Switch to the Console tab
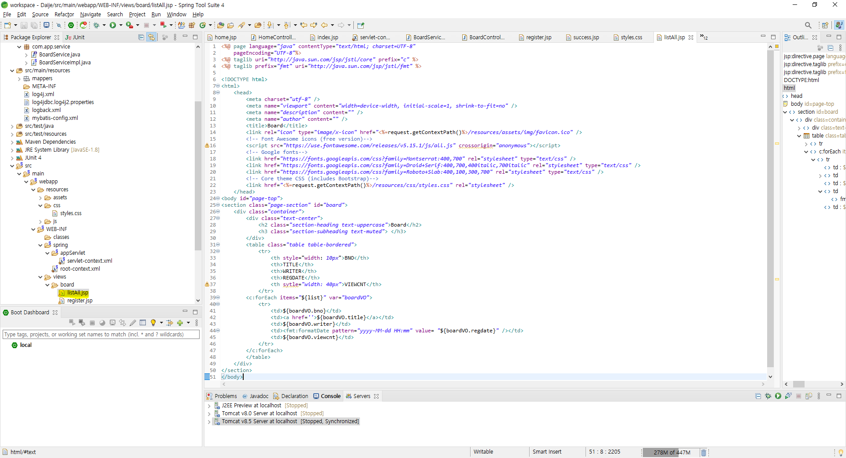This screenshot has height=458, width=846. pyautogui.click(x=327, y=396)
